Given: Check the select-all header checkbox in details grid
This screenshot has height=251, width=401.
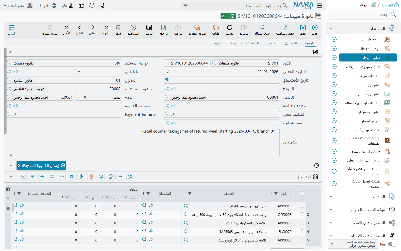Looking at the screenshot, I should [x=302, y=194].
